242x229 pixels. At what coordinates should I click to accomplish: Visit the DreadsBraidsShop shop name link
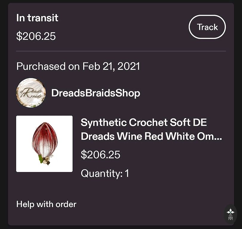96,93
